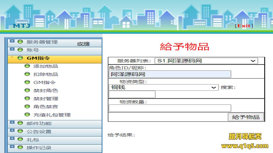Viewport: 273px width, 153px height.
Task: Expand the 服务器管理 section plus icon
Action: pos(12,41)
